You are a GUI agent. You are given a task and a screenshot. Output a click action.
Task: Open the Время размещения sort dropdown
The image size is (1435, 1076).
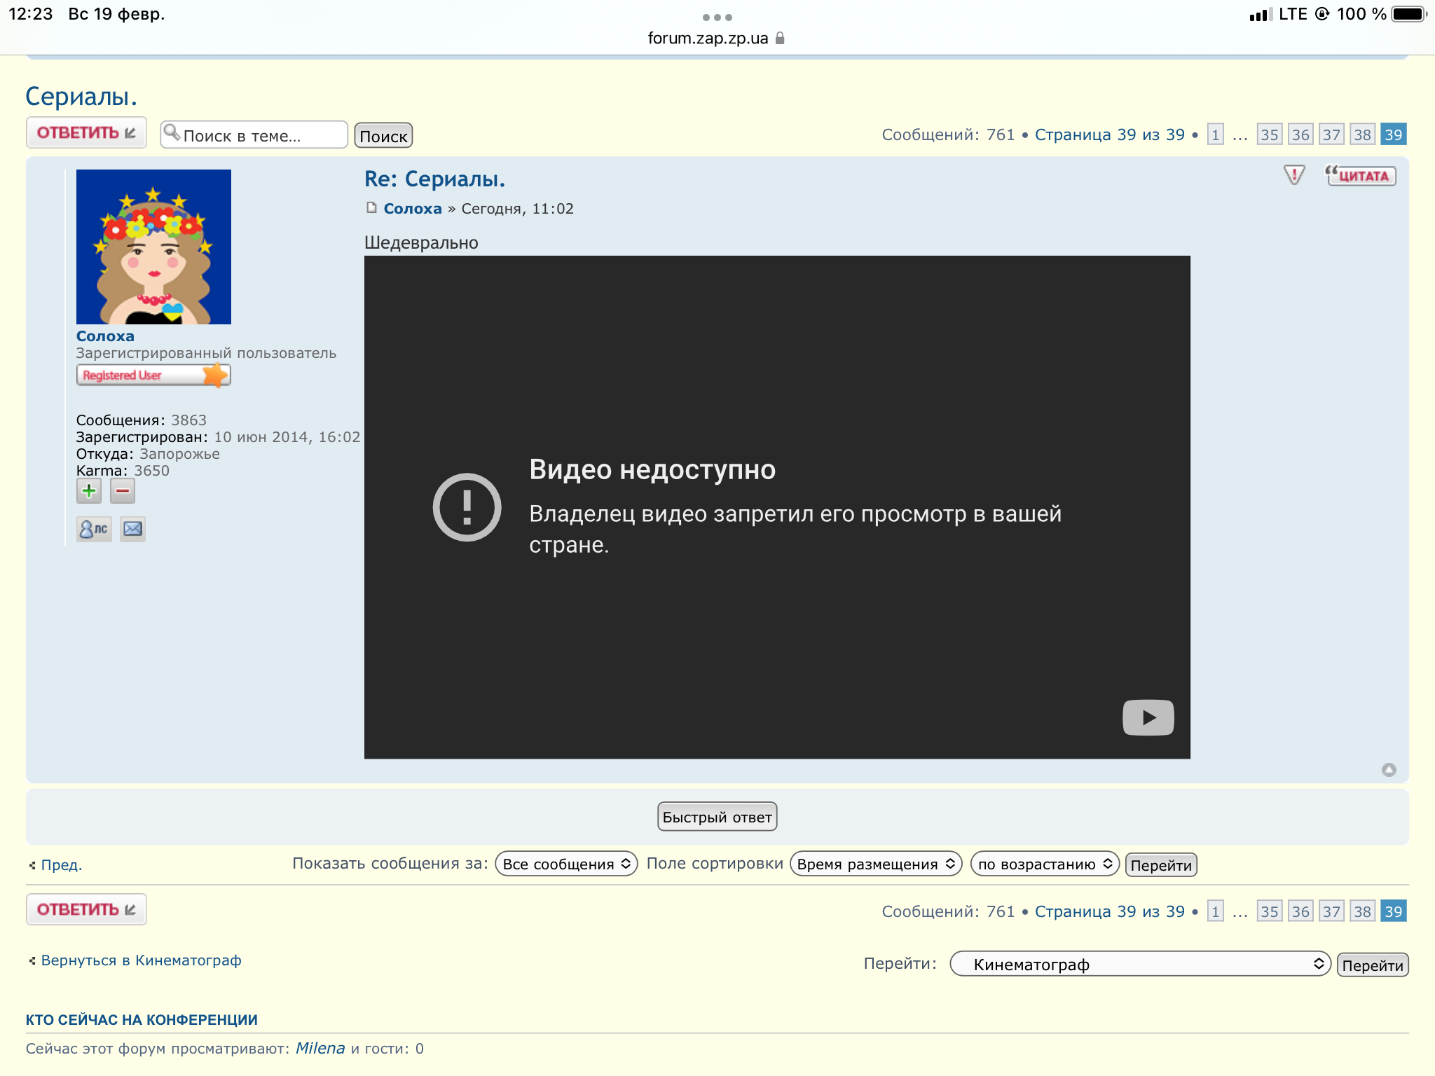click(x=875, y=864)
